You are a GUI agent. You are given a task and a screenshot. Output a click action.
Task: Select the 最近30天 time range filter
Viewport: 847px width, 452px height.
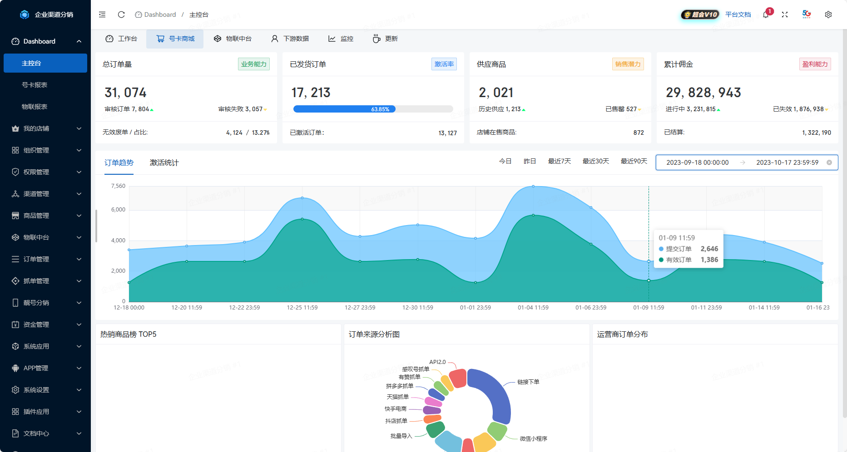595,161
